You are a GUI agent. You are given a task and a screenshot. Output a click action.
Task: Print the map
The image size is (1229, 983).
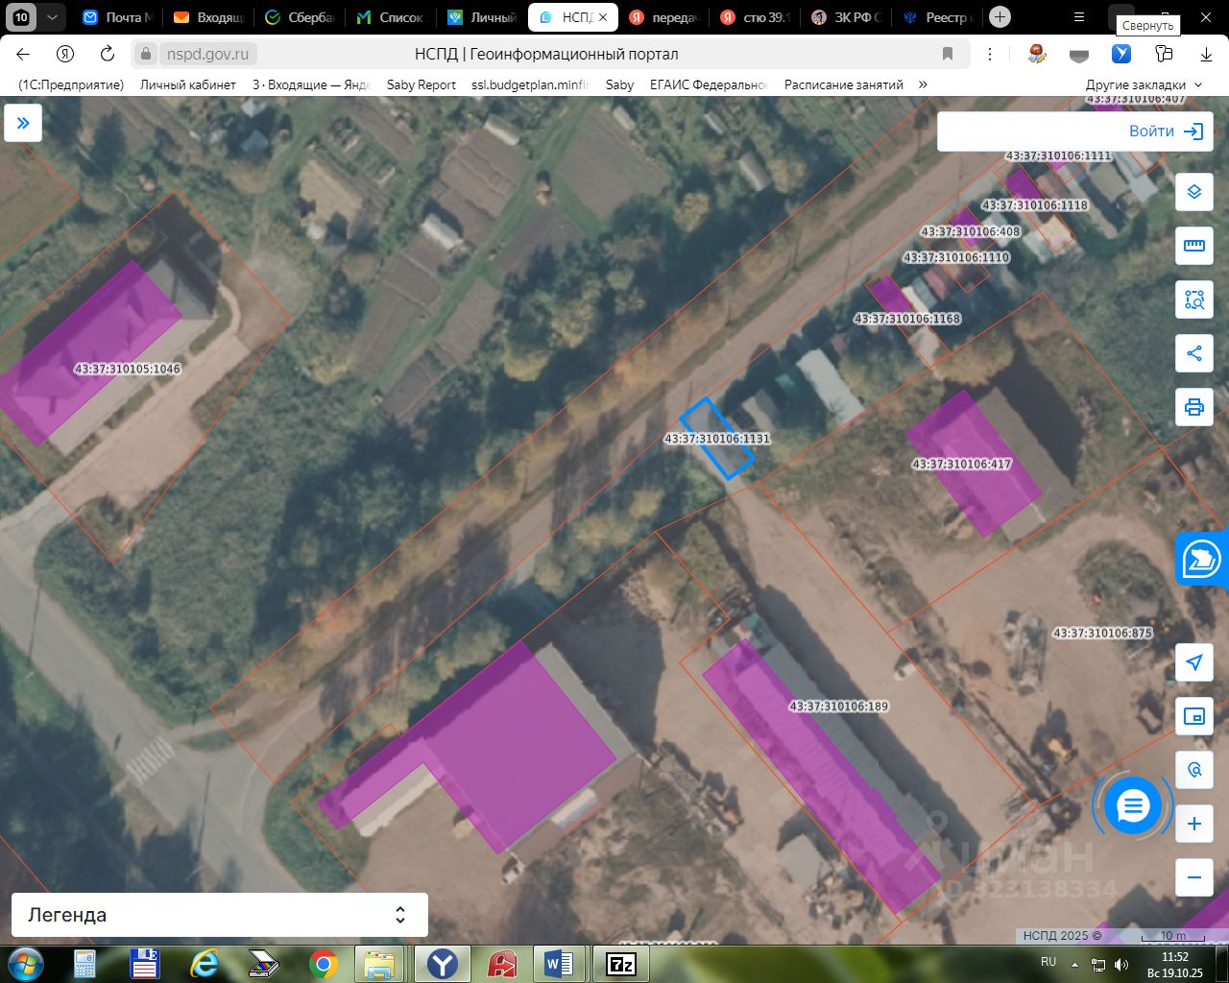pos(1194,407)
